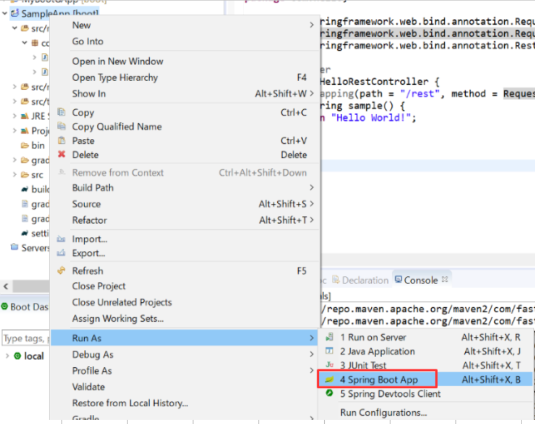
Task: Click the Type tags filter field
Action: (x=24, y=338)
